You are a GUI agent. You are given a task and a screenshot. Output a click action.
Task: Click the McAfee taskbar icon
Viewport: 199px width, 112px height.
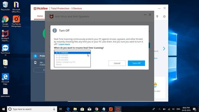[x=118, y=109]
